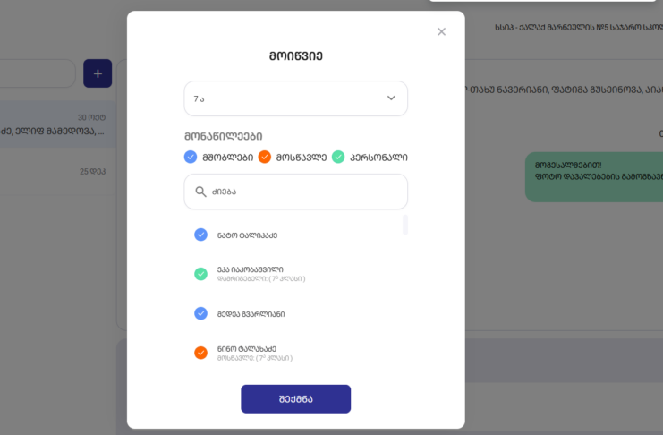
Task: Click the შექმნა button
Action: point(295,399)
